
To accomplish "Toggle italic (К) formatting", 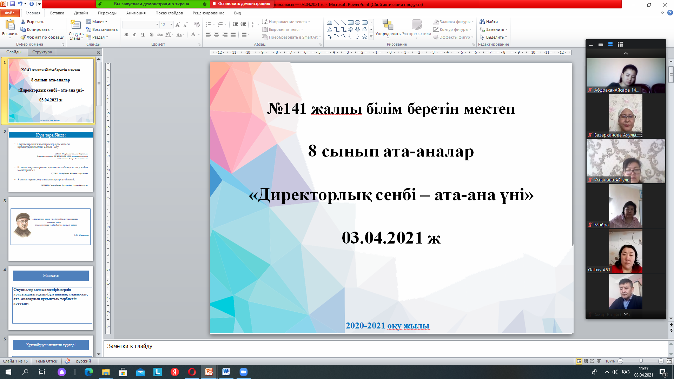I will pos(134,35).
